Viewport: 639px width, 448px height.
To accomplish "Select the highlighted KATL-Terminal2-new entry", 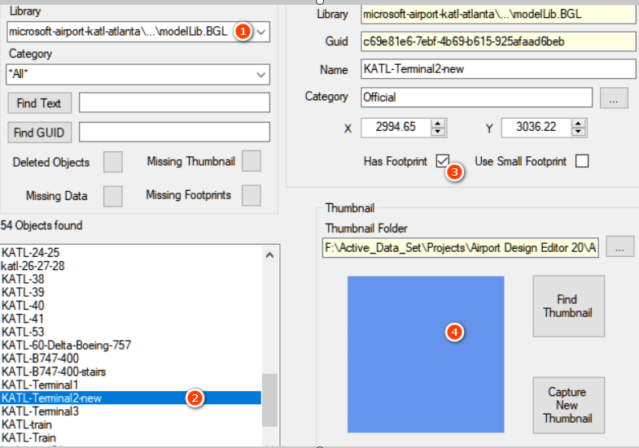I will point(131,398).
